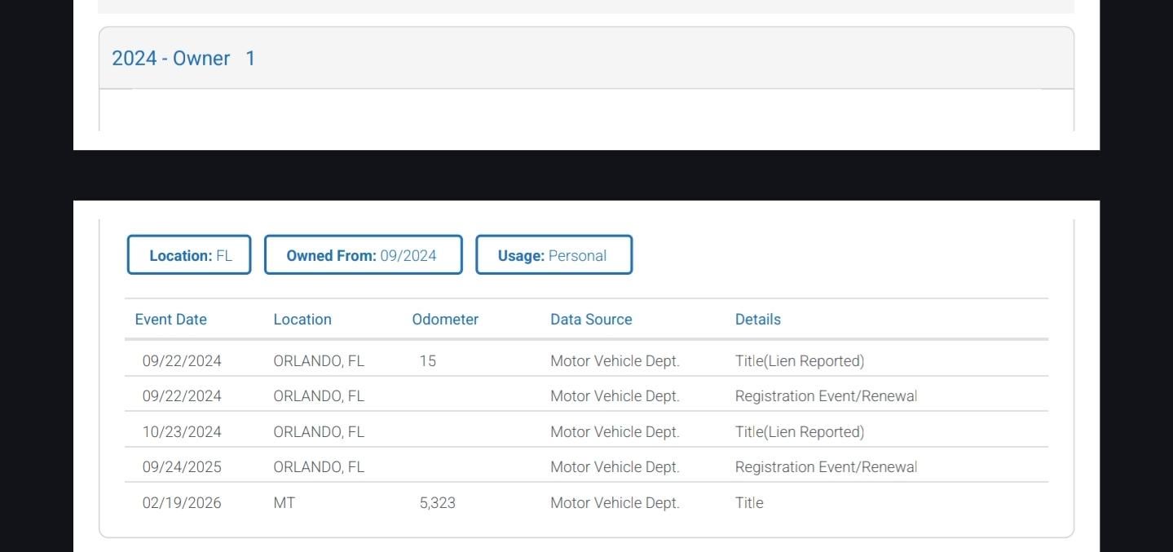Click the Odometer column header

445,320
